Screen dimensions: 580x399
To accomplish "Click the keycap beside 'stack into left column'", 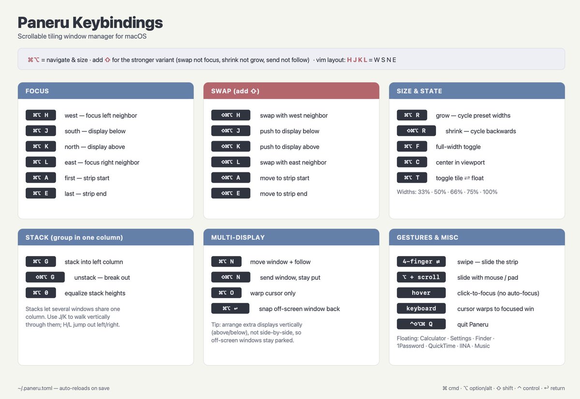I will click(x=41, y=261).
